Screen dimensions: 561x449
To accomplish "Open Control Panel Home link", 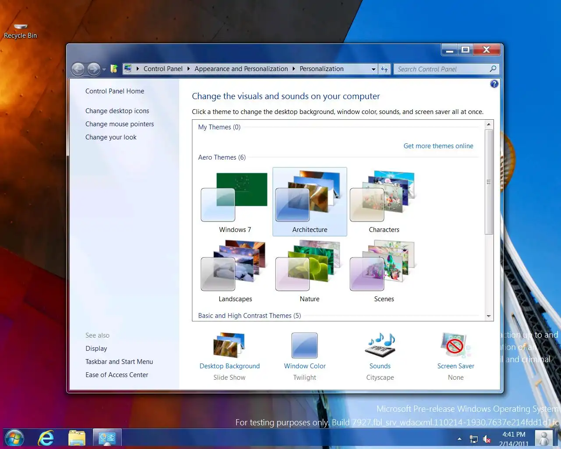I will tap(115, 91).
